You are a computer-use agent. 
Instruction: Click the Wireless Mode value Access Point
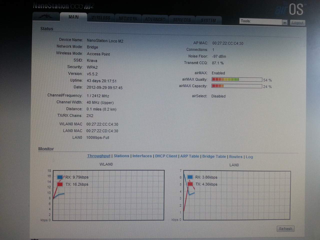click(x=98, y=54)
